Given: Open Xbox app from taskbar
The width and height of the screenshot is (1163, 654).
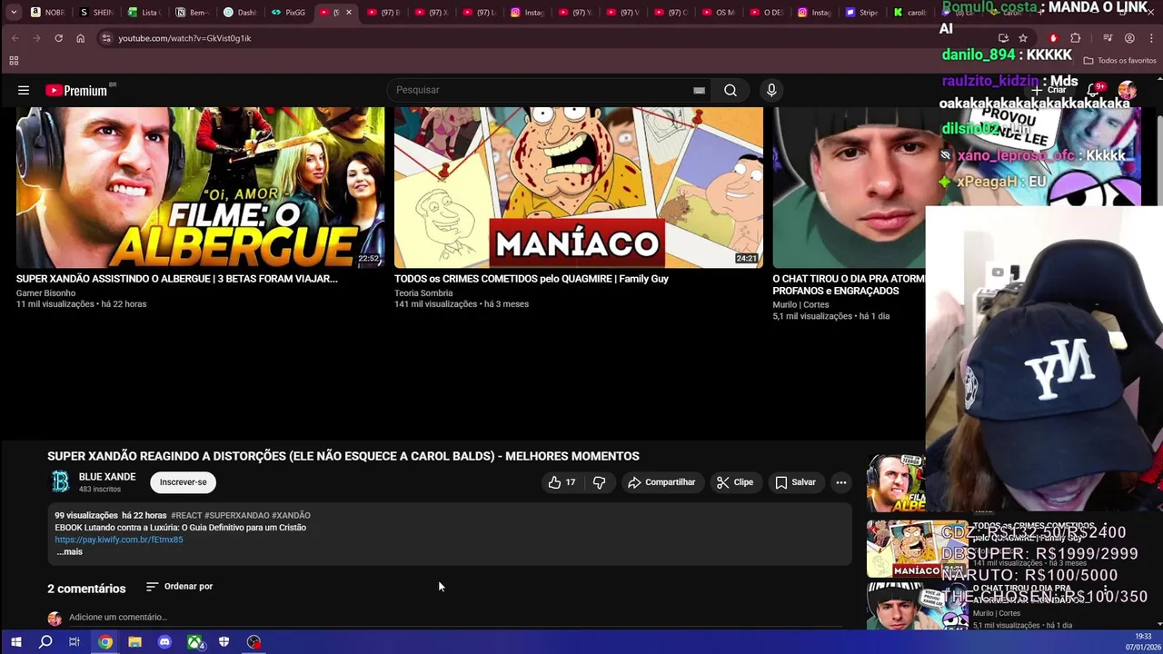Looking at the screenshot, I should [x=194, y=642].
